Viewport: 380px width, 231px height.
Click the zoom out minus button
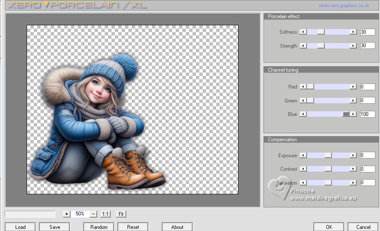pos(93,214)
